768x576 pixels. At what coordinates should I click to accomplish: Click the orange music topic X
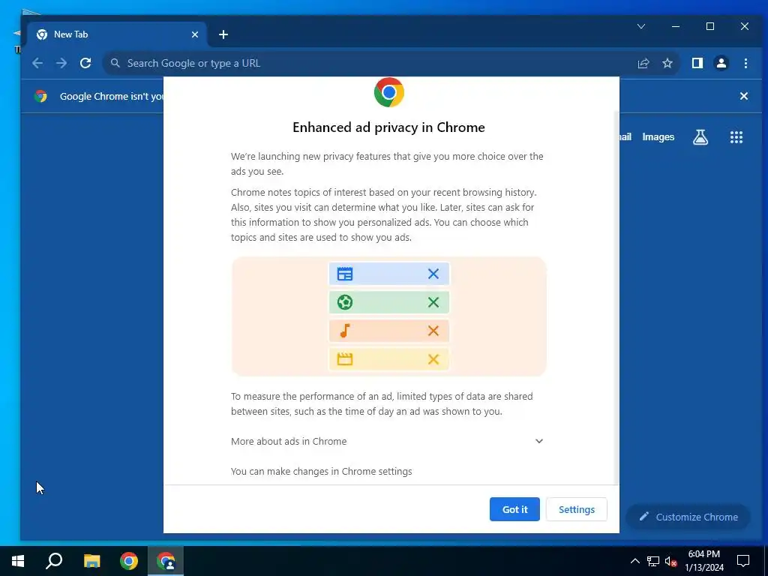pos(433,331)
